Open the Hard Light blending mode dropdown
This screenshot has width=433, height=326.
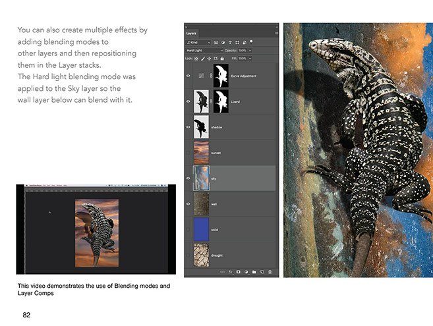204,50
